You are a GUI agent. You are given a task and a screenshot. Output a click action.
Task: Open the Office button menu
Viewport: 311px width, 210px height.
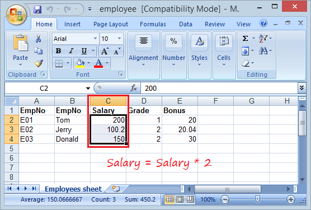coord(16,15)
